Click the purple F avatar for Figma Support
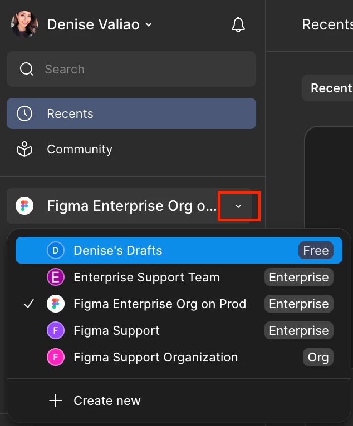Image resolution: width=353 pixels, height=426 pixels. tap(56, 330)
